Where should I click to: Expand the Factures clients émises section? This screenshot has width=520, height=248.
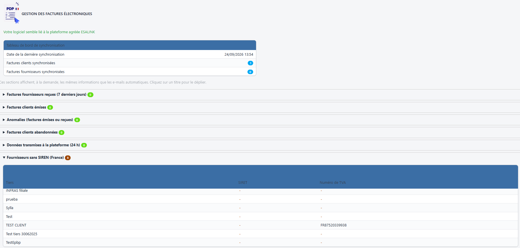pos(26,107)
